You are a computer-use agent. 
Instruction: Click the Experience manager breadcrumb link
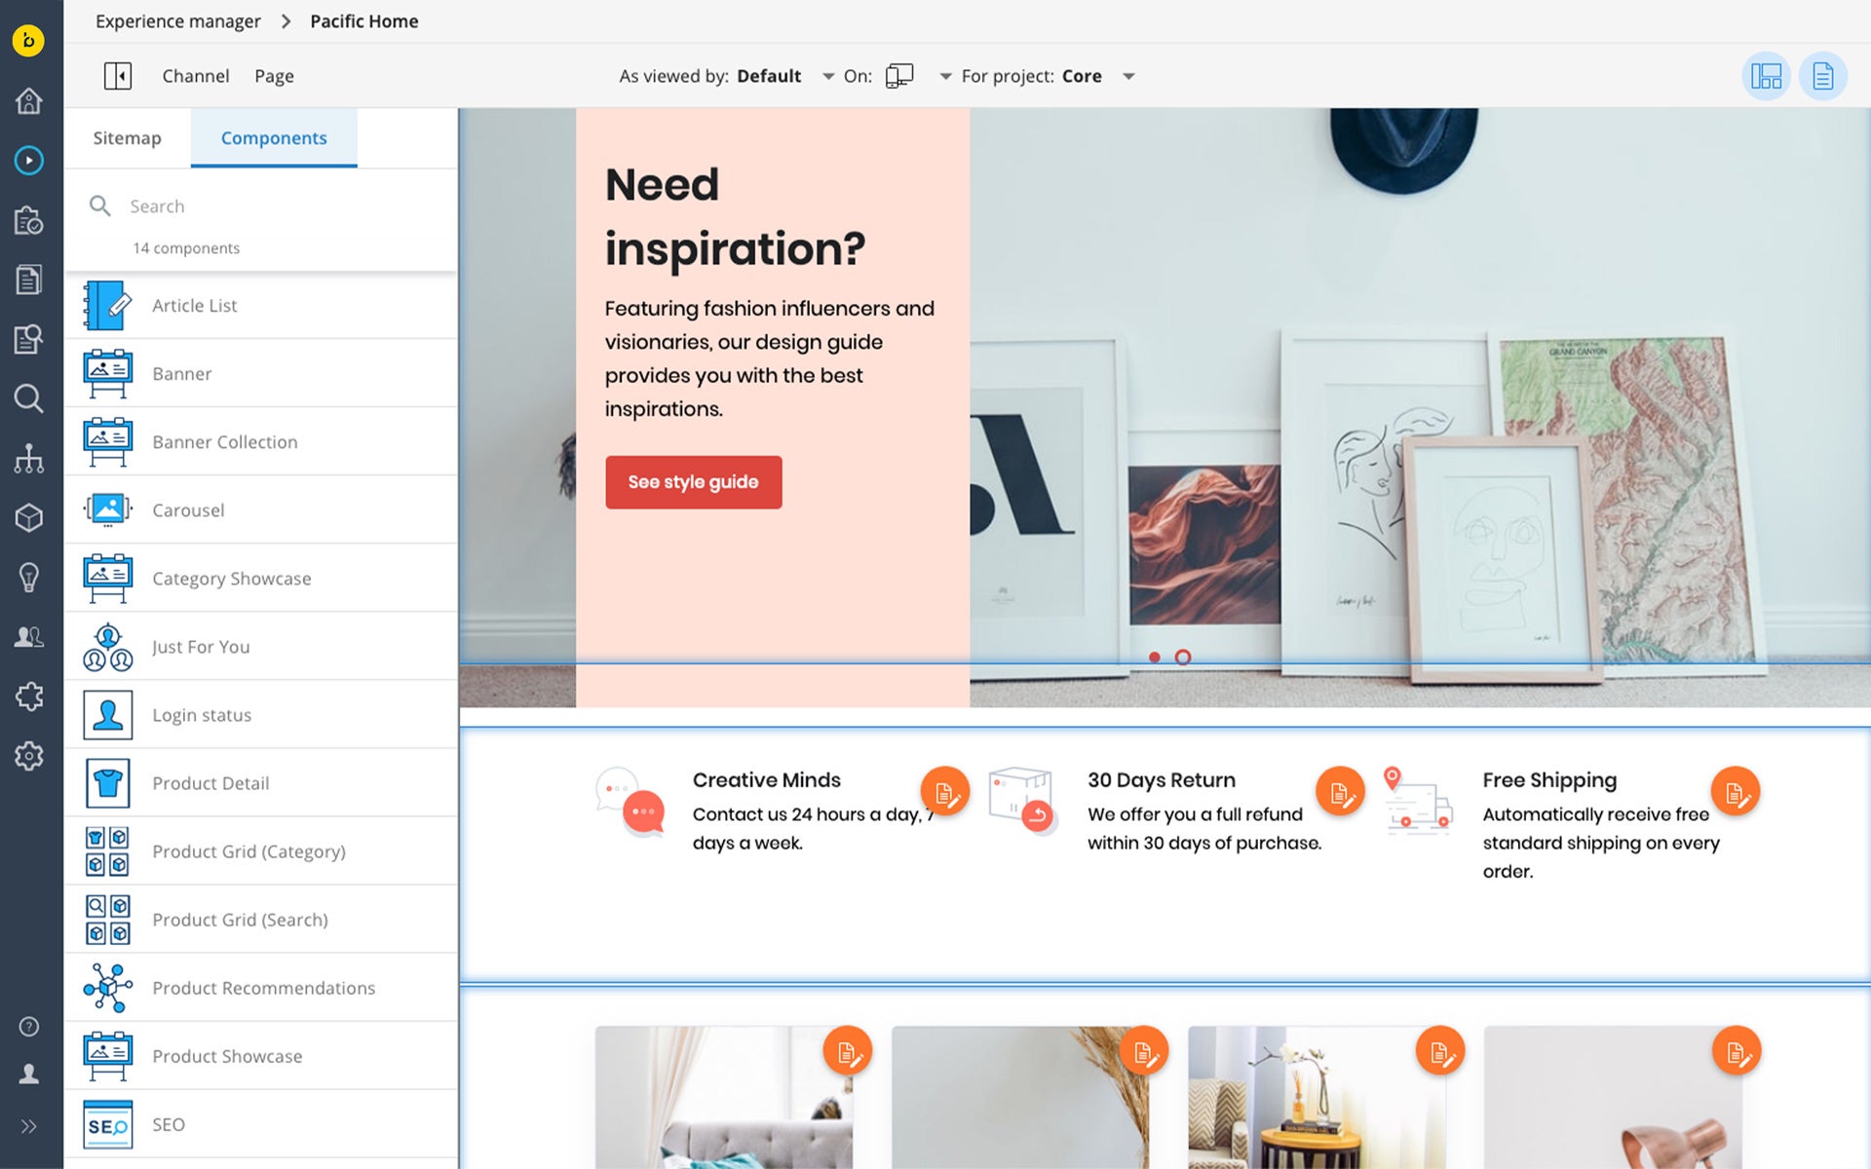pyautogui.click(x=177, y=21)
